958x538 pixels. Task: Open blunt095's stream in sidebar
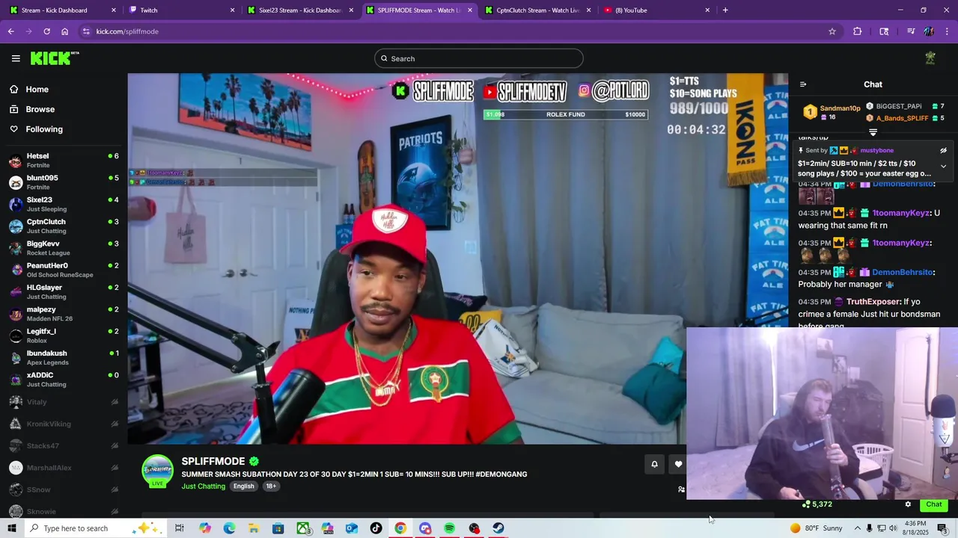coord(64,182)
